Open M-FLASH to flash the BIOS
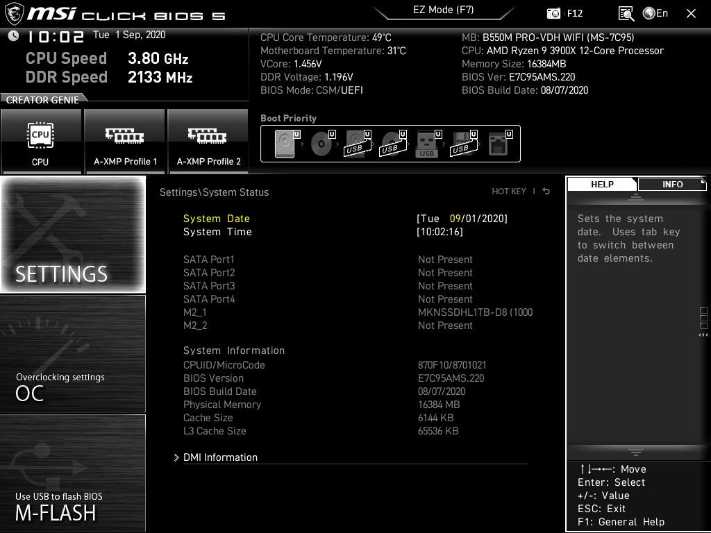 point(73,473)
